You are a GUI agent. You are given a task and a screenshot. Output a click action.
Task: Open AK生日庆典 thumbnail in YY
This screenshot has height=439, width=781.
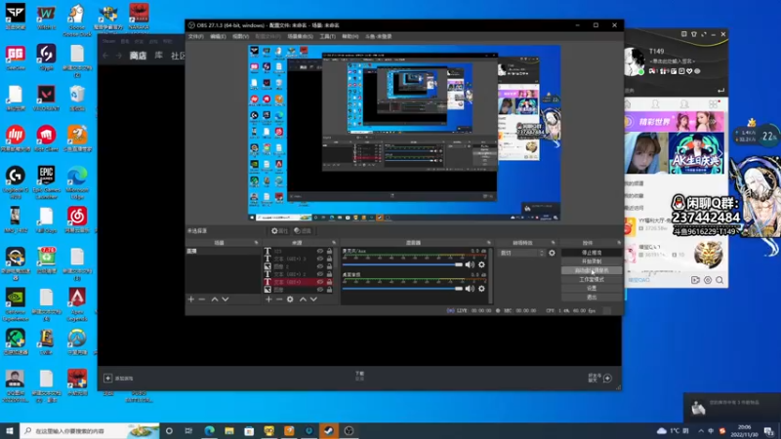point(696,154)
